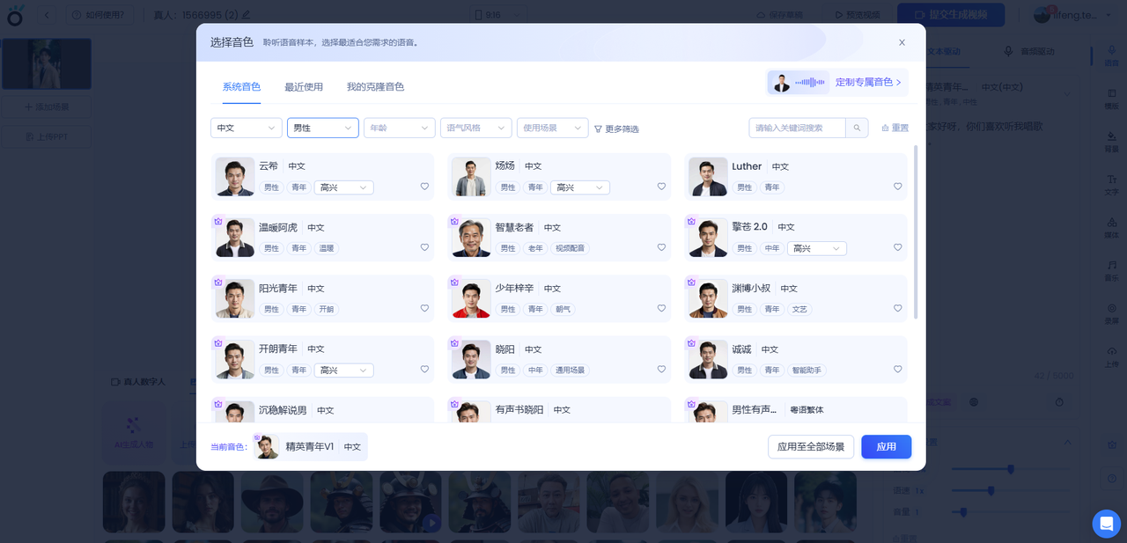
Task: Click the 应用 apply button
Action: (x=886, y=447)
